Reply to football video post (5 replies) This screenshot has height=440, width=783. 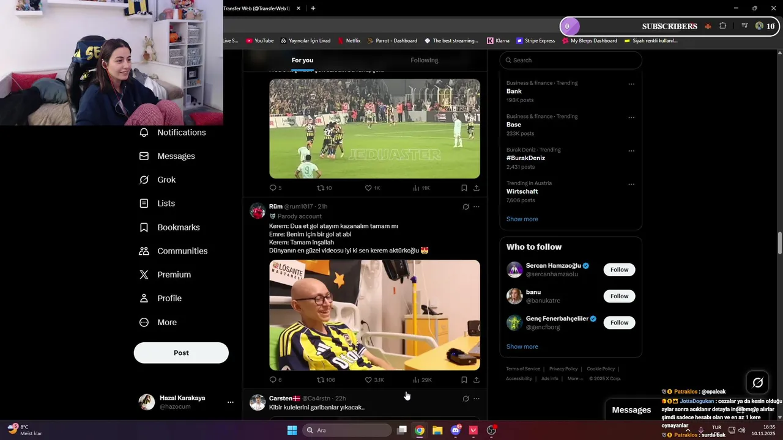[275, 188]
